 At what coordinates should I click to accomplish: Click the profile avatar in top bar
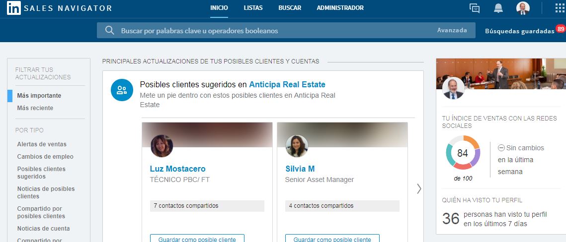[x=523, y=8]
